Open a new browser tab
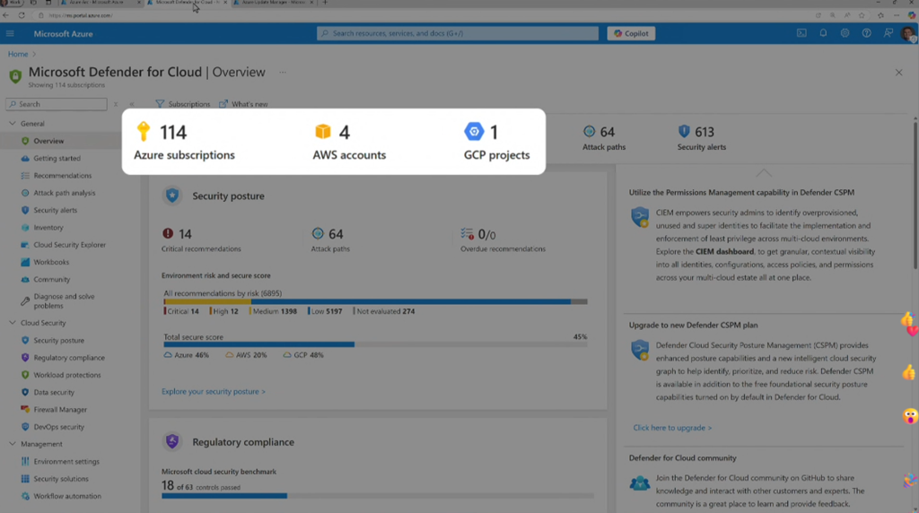The width and height of the screenshot is (919, 513). [325, 3]
